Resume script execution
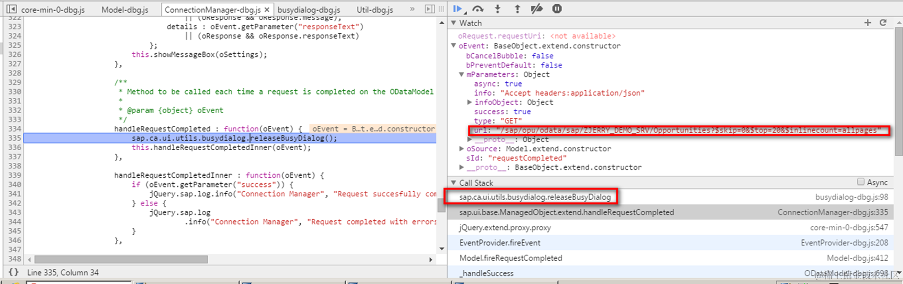The width and height of the screenshot is (903, 284). point(457,8)
